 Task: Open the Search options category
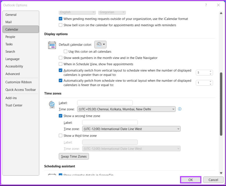(21, 52)
